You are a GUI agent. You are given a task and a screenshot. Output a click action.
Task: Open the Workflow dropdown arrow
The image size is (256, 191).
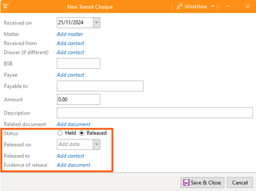point(212,7)
